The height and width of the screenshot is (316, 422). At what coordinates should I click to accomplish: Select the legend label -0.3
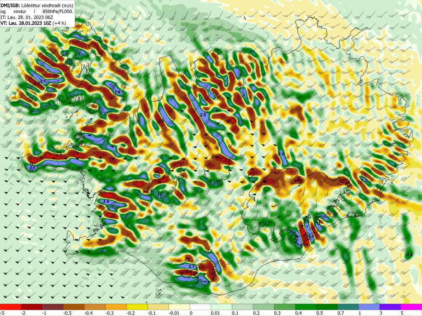tap(109, 313)
